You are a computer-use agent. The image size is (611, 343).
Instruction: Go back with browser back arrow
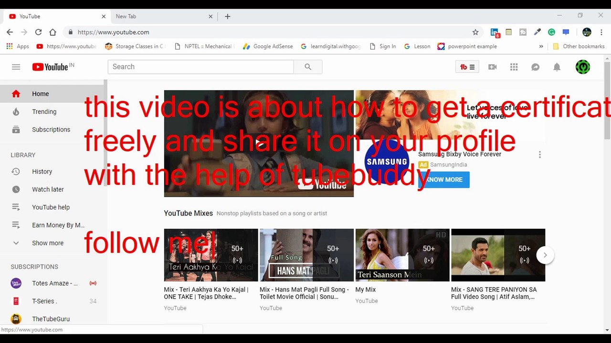coord(10,32)
